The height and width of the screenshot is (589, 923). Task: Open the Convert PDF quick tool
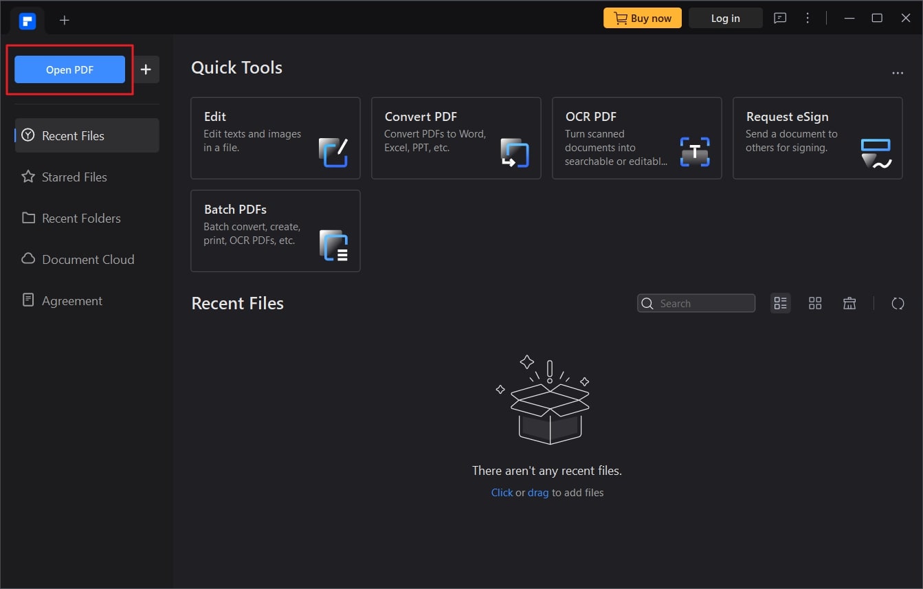[456, 138]
